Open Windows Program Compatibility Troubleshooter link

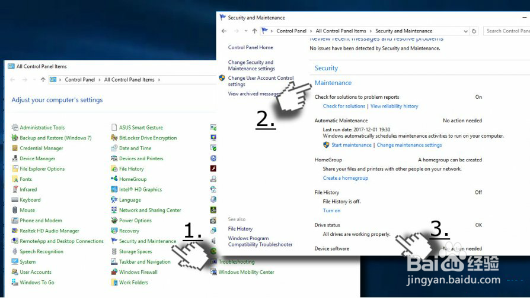[260, 241]
